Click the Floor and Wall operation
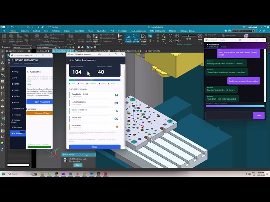This screenshot has width=270, height=202. 57,35
